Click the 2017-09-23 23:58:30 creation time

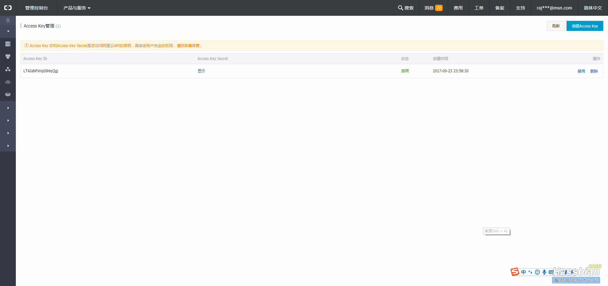451,71
